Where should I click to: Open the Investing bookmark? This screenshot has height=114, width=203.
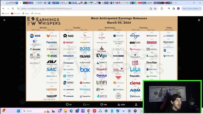coord(36,13)
